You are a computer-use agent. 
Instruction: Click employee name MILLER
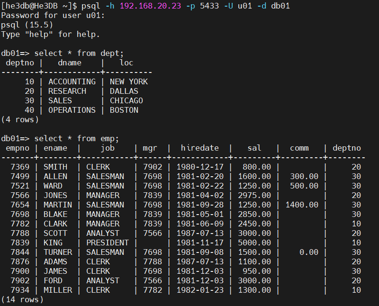click(x=58, y=290)
